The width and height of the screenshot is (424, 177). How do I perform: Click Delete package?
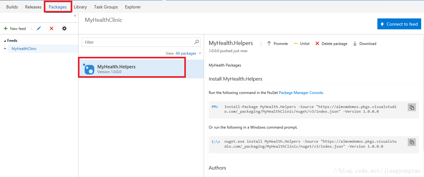pos(331,44)
